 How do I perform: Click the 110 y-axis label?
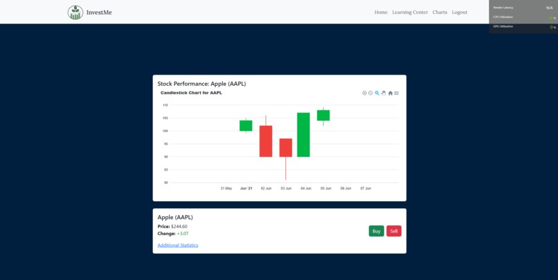(165, 105)
